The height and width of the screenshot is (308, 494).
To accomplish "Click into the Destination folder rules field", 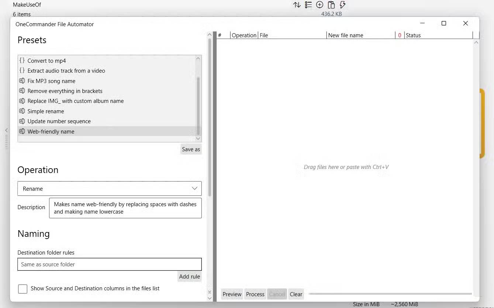I will (x=110, y=264).
